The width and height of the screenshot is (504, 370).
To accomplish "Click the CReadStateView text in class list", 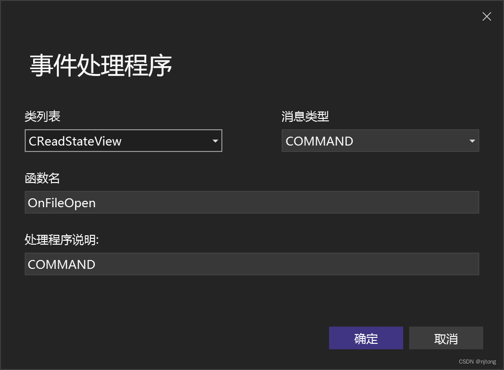I will [75, 141].
